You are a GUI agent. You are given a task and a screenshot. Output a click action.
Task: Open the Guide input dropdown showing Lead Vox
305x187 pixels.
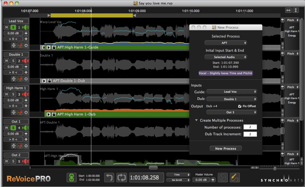pos(231,92)
